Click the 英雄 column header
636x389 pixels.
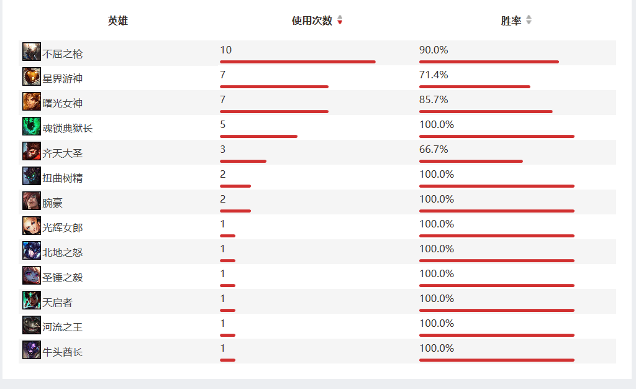click(x=117, y=21)
